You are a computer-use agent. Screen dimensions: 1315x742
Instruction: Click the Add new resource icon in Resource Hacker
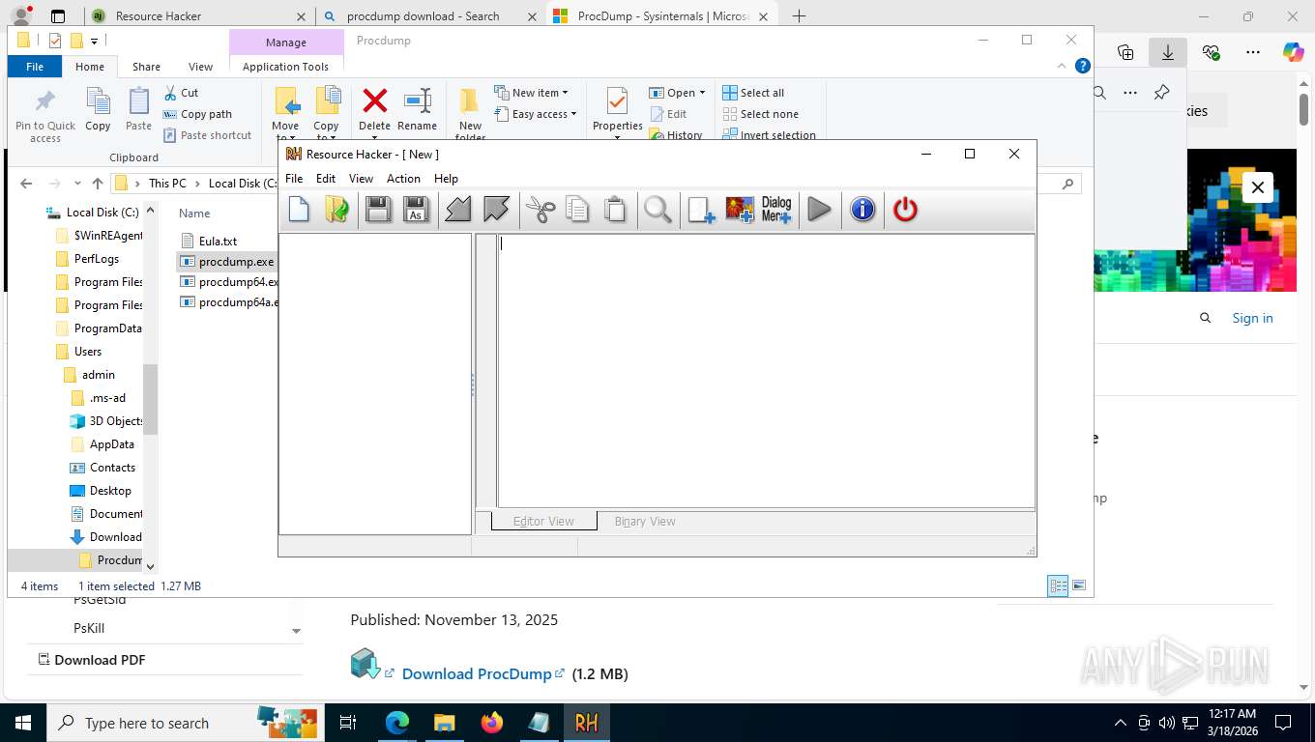[x=701, y=210]
